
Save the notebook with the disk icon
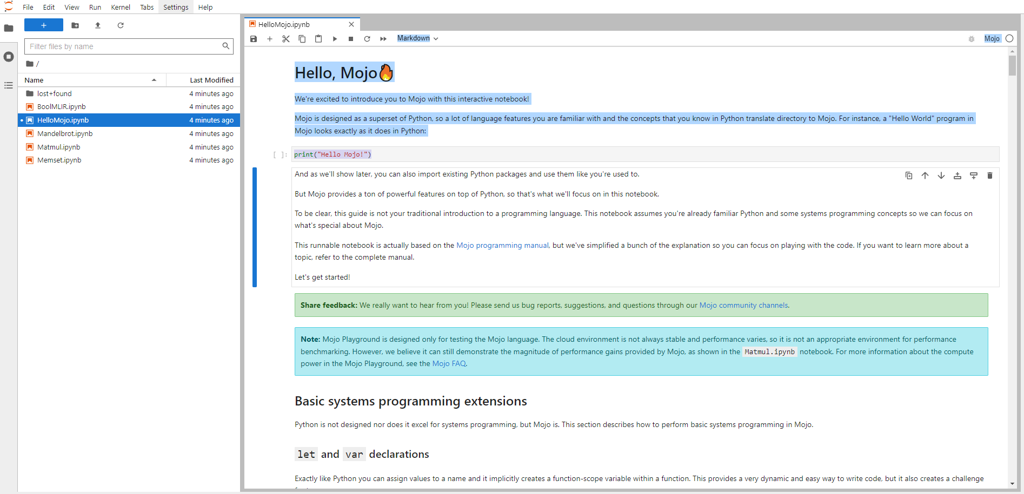(254, 39)
